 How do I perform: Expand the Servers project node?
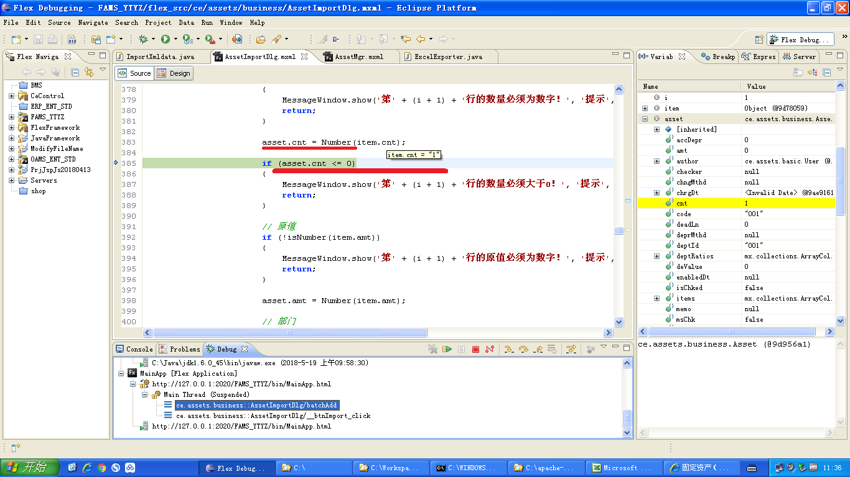click(12, 180)
